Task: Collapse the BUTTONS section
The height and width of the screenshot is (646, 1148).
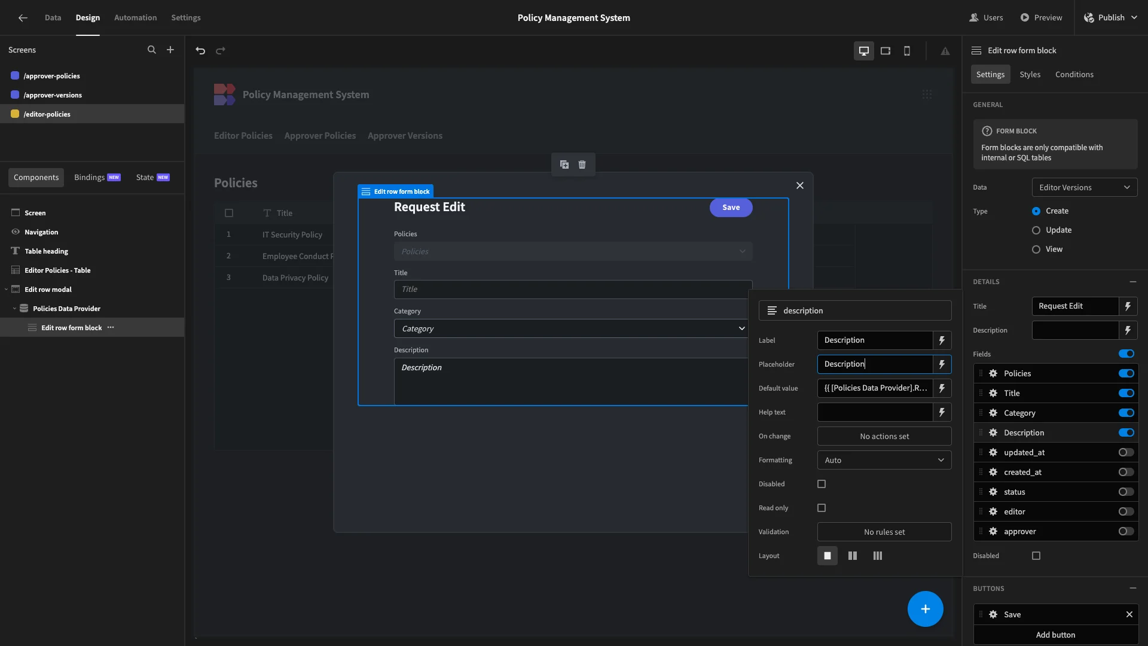Action: point(1133,589)
